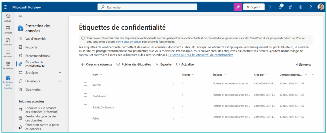This screenshot has height=133, width=327.
Task: Open 'En savoir plus sur les étiquettes' link
Action: coord(201,55)
